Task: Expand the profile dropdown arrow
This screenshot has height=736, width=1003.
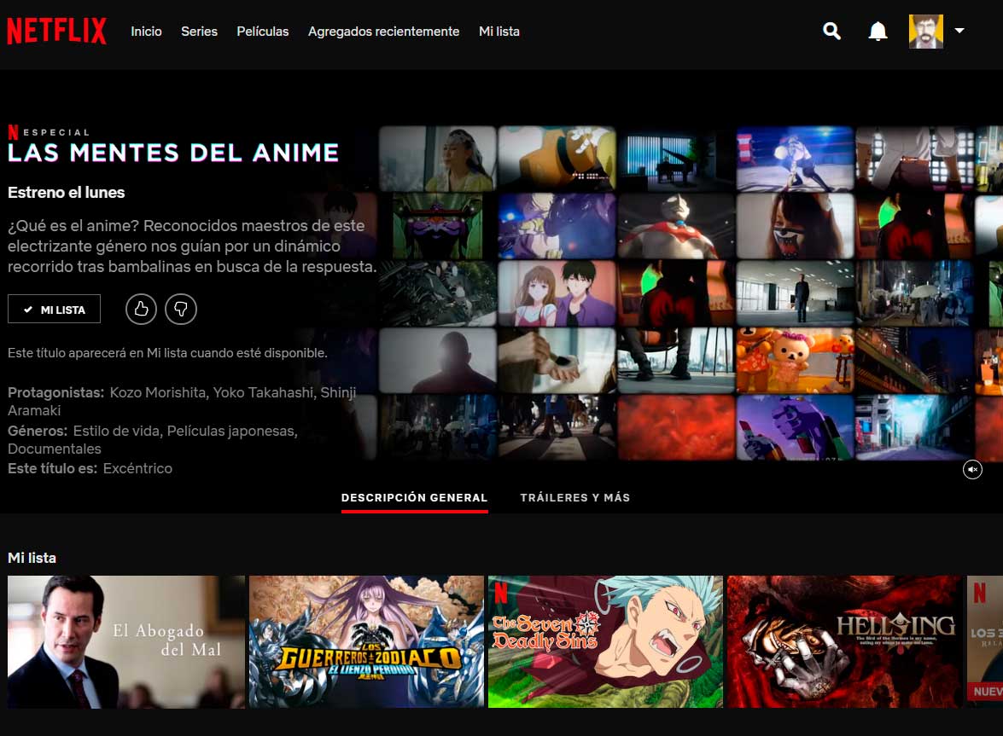Action: [x=959, y=31]
